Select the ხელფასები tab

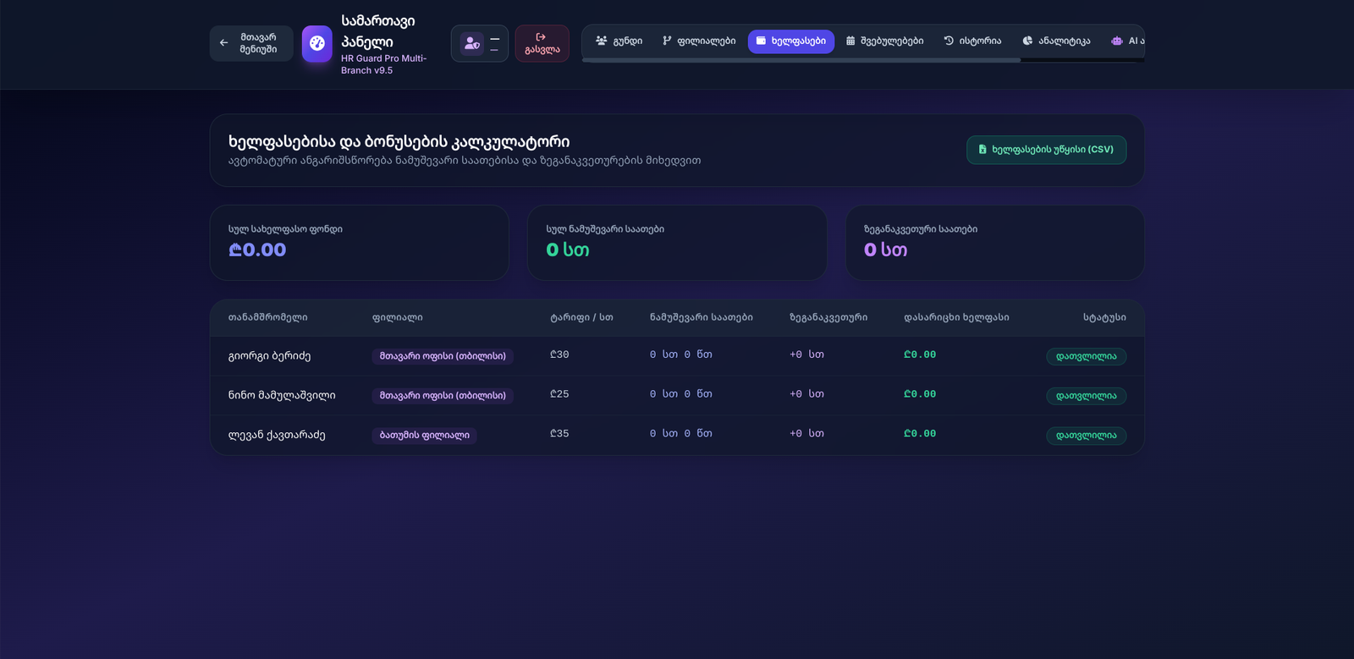[x=791, y=41]
